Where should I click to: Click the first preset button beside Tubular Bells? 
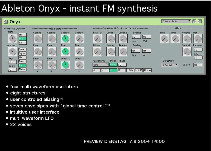[194, 21]
